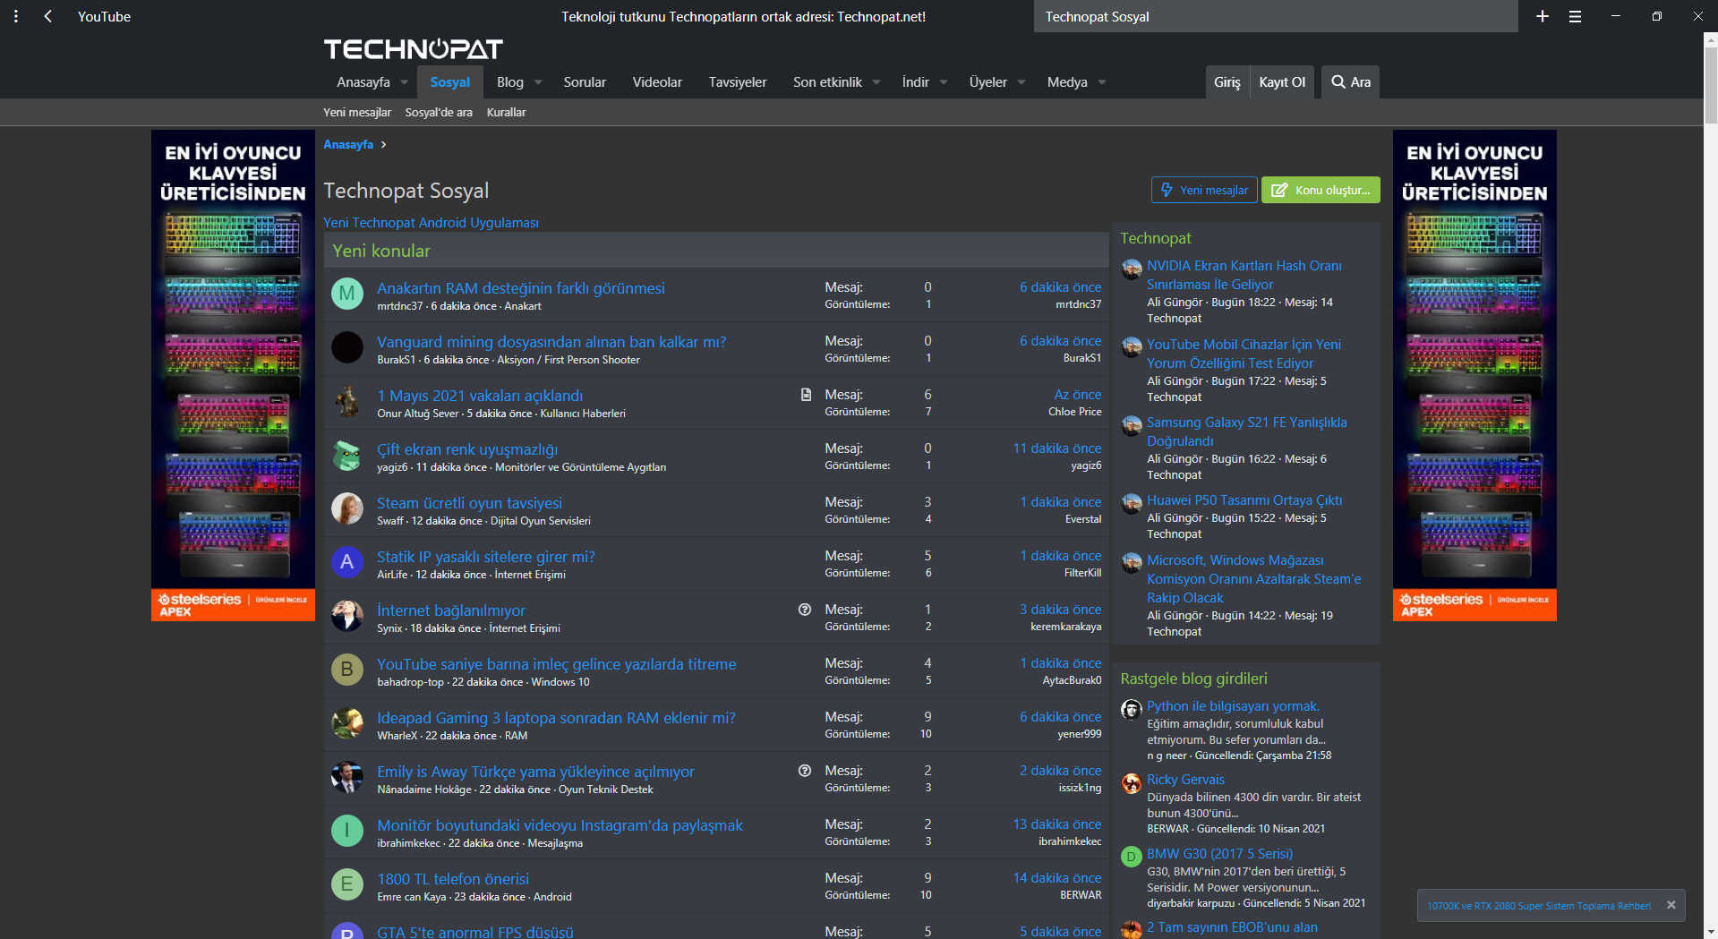1718x939 pixels.
Task: Click avatar beside Ricky Gervais blog entry
Action: 1132,782
